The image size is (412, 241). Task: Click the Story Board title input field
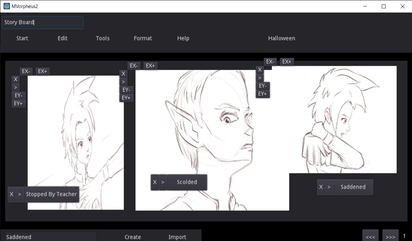(42, 22)
